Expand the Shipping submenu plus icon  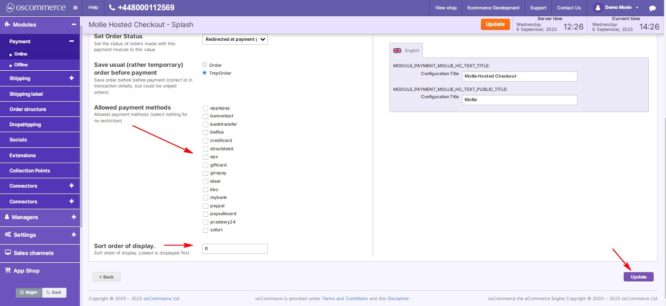(x=71, y=78)
